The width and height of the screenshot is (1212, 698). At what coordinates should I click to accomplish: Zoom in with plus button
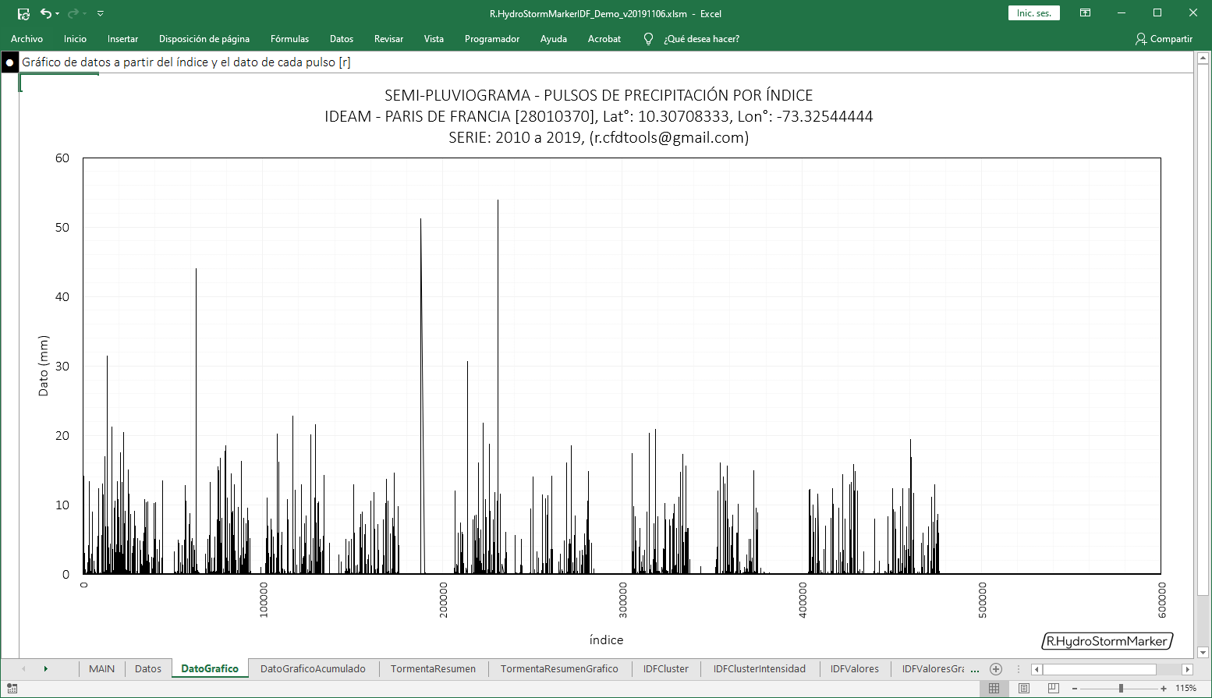1164,688
